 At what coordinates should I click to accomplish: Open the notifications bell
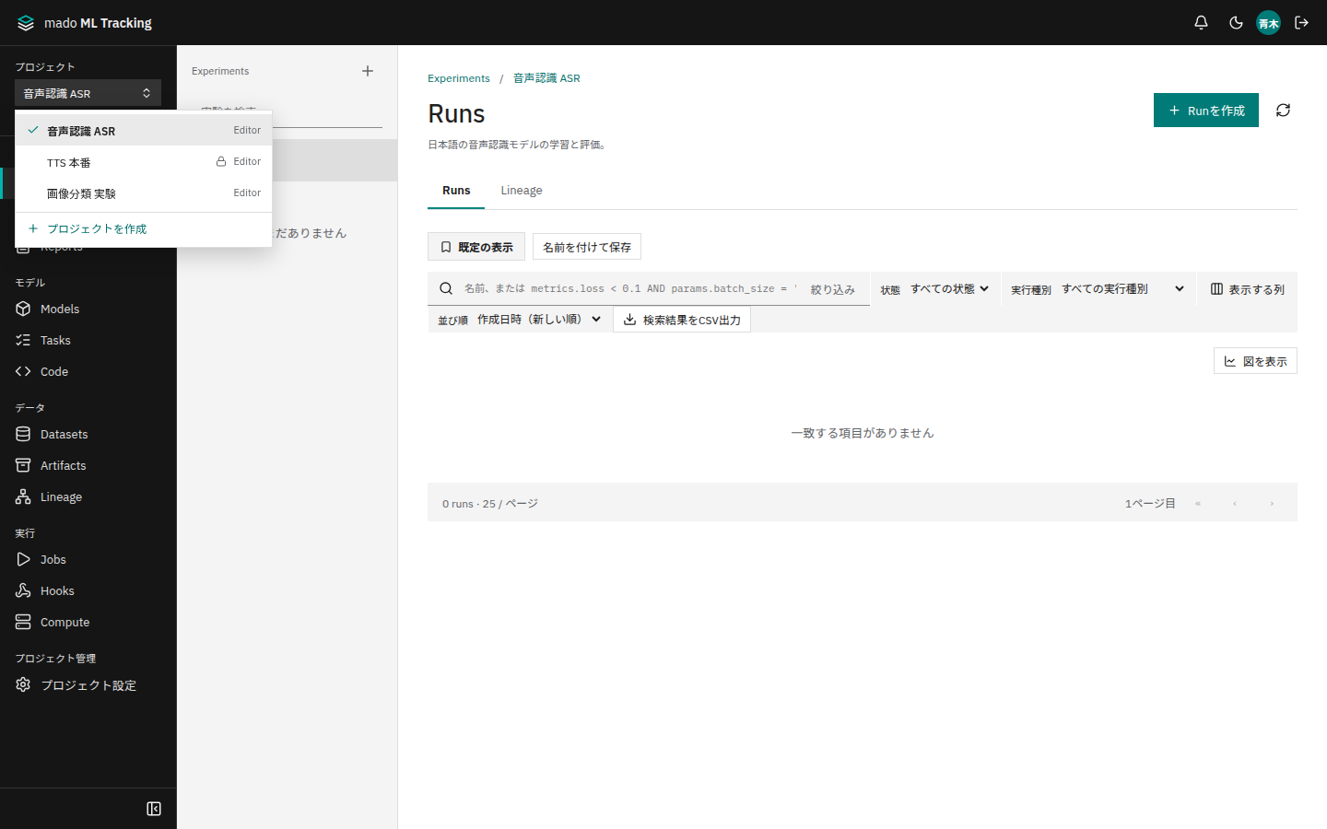[x=1201, y=22]
